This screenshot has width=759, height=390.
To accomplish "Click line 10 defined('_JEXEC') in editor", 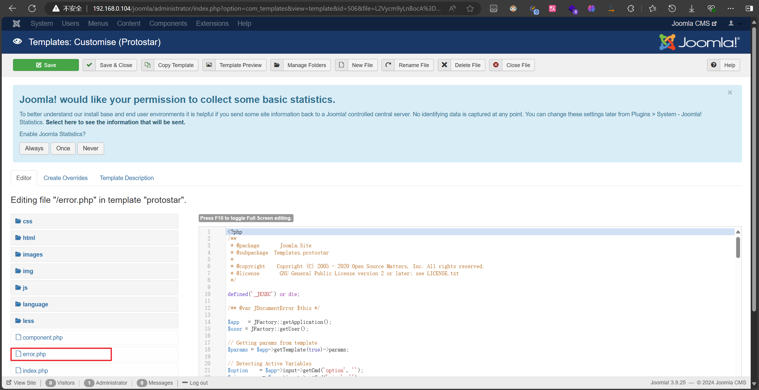I will [x=264, y=294].
